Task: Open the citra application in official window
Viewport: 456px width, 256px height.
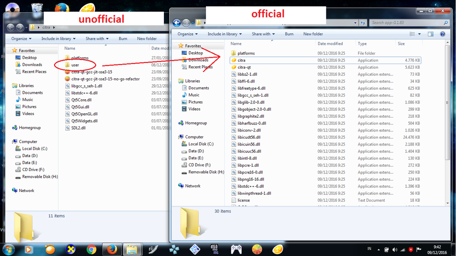Action: [x=242, y=60]
